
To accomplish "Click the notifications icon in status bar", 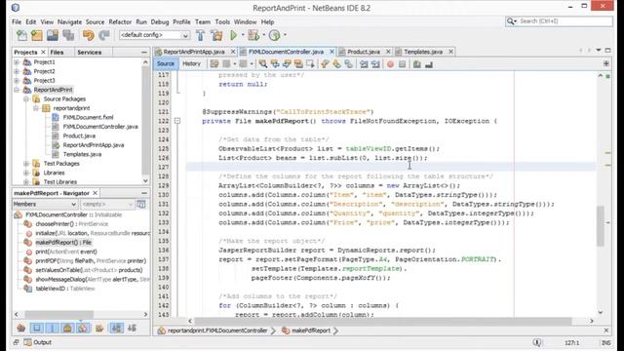I will pos(537,342).
